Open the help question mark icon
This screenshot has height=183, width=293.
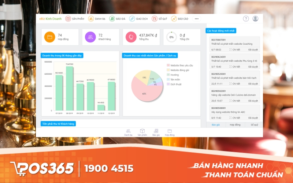pyautogui.click(x=246, y=19)
